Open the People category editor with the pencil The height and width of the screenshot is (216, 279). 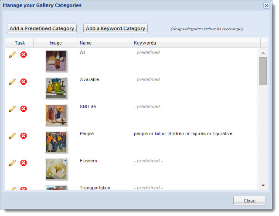[12, 136]
